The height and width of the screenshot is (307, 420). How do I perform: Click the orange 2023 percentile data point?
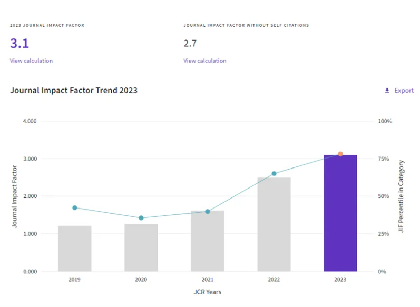point(340,154)
